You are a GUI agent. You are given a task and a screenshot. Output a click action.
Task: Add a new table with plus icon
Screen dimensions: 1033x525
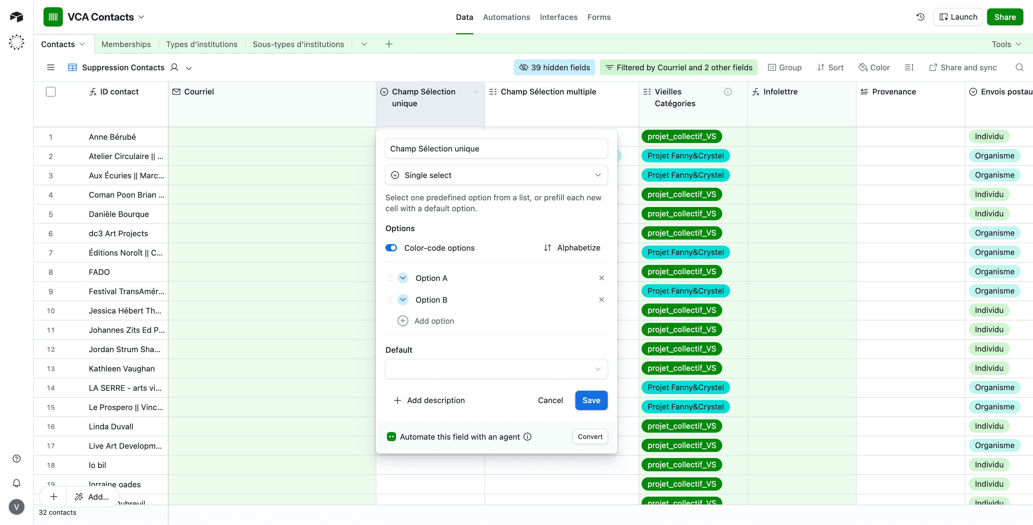[388, 44]
